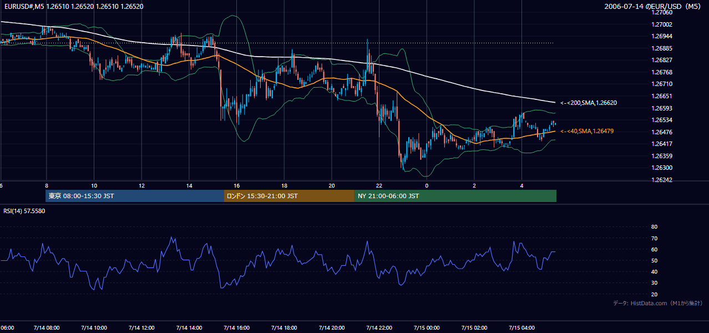Select the 200 SMA label 1.26620
The image size is (709, 333).
(589, 103)
